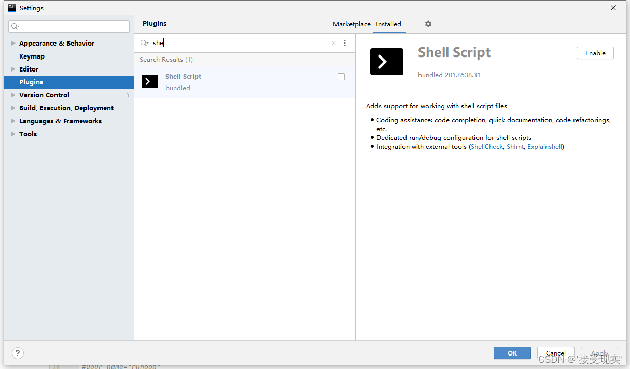Click the IntelliJ icon in title bar

click(11, 8)
